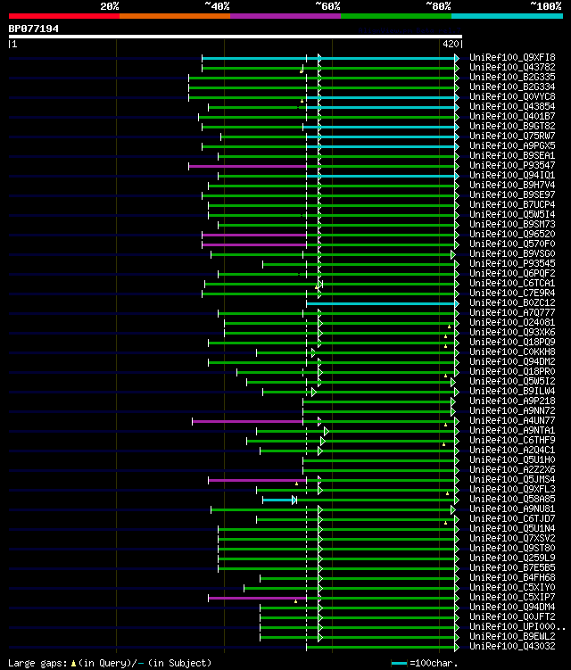The height and width of the screenshot is (670, 571).
Task: Open hit UniRef100_B2G335
Action: tap(512, 77)
